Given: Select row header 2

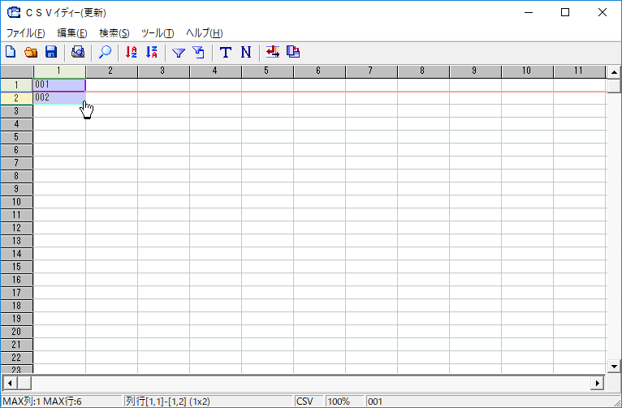Looking at the screenshot, I should [16, 98].
